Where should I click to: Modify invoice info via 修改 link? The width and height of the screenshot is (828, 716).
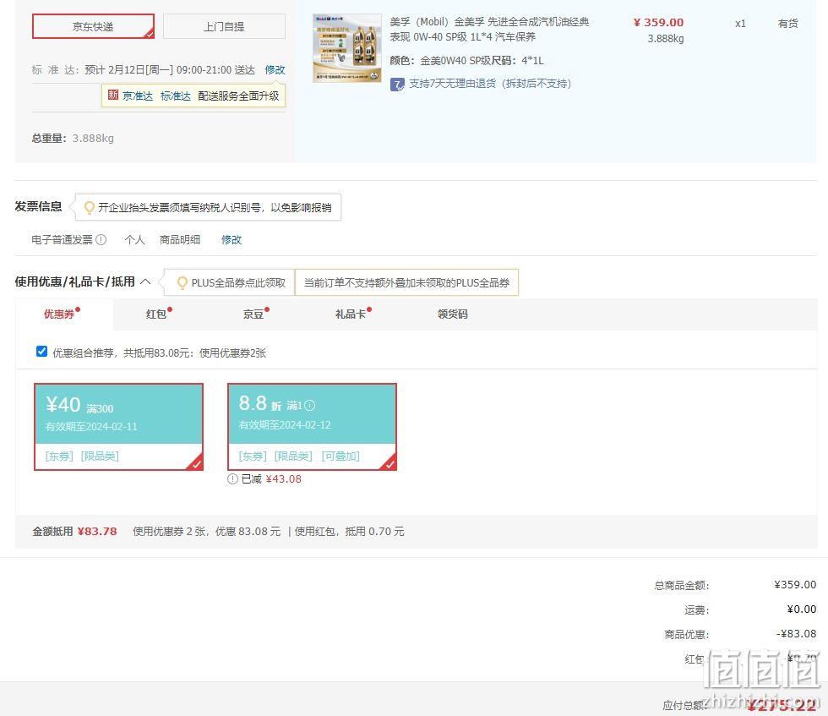pyautogui.click(x=232, y=239)
